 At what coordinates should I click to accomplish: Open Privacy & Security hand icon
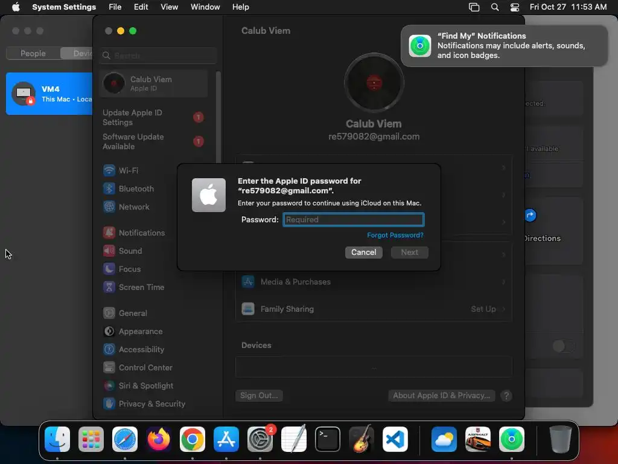coord(109,404)
